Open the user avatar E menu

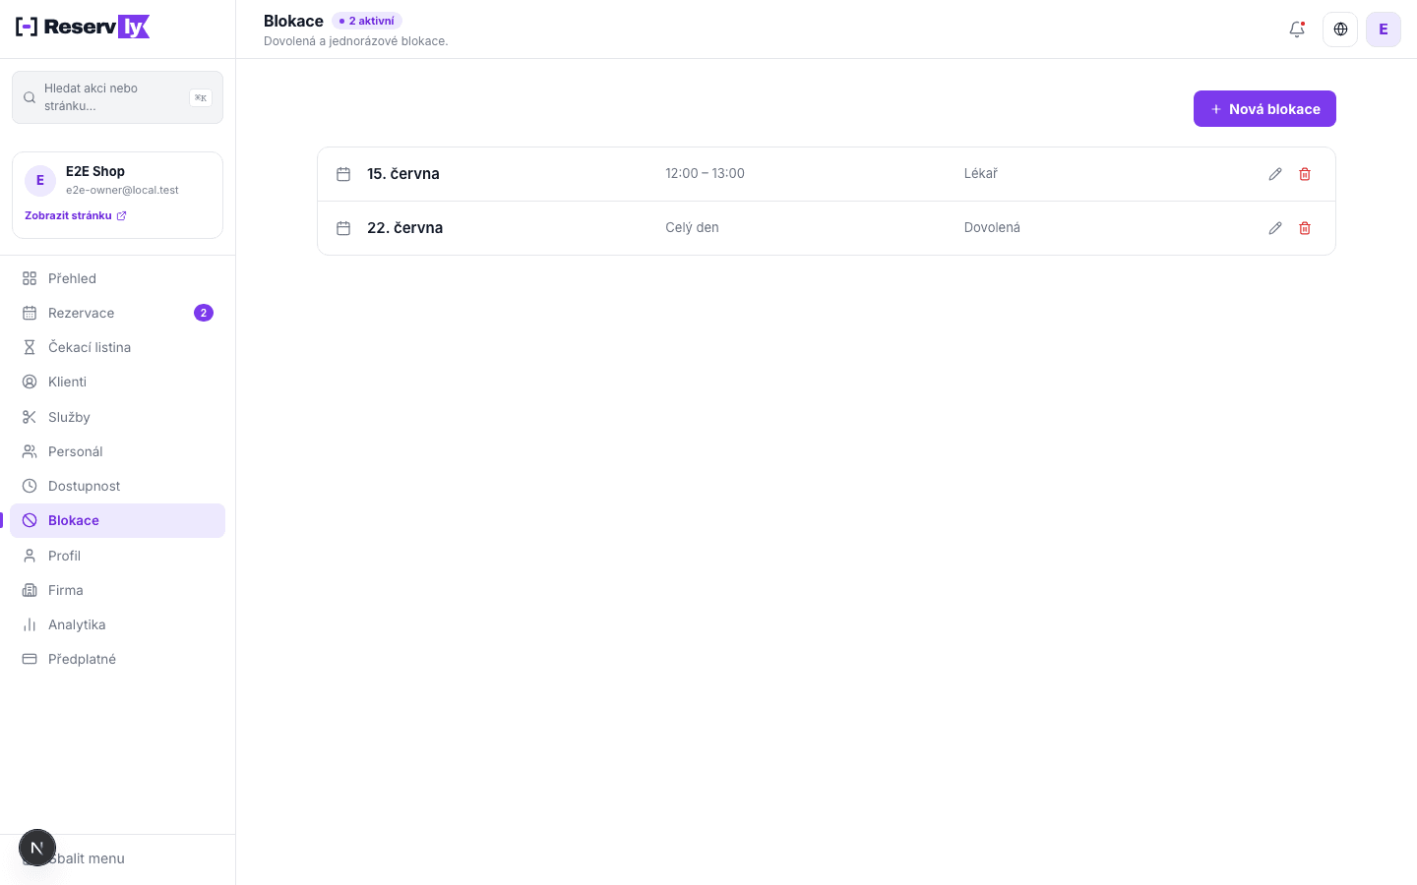coord(1384,29)
